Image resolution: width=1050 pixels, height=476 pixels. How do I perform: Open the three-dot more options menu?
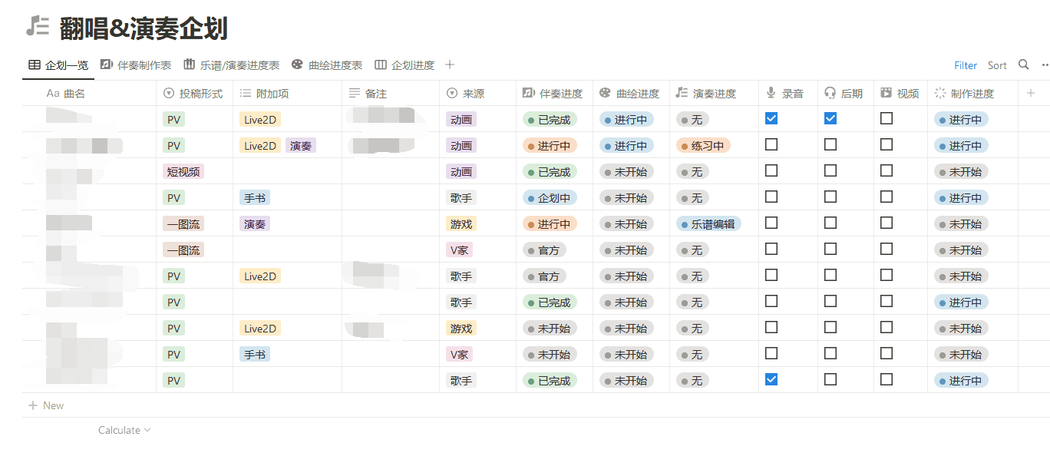(x=1044, y=65)
